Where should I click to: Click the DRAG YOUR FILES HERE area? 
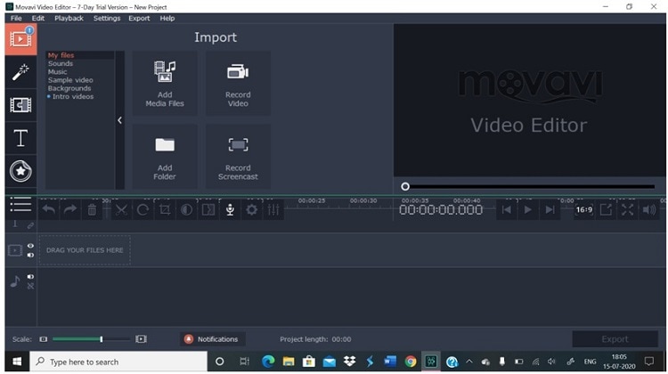[x=85, y=250]
